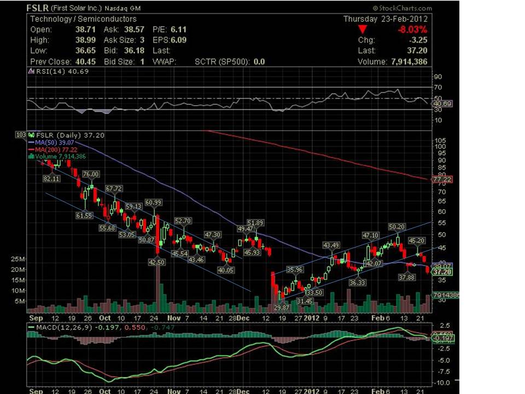Click the red down arrow beside -8.03%

(362, 30)
